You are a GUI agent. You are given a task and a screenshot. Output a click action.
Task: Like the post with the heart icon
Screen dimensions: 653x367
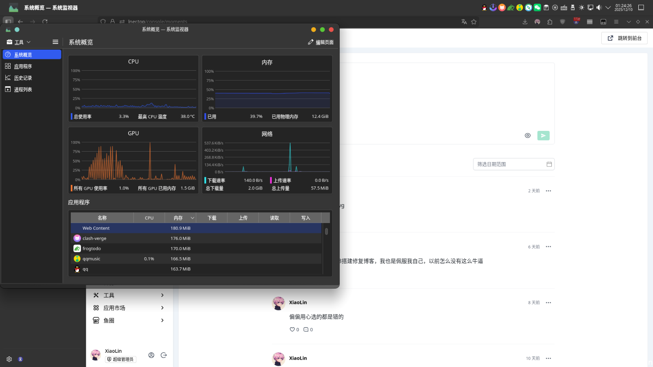[x=292, y=330]
